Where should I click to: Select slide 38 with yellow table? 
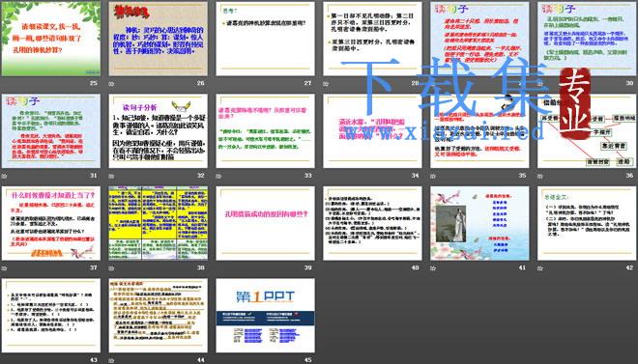[x=159, y=223]
